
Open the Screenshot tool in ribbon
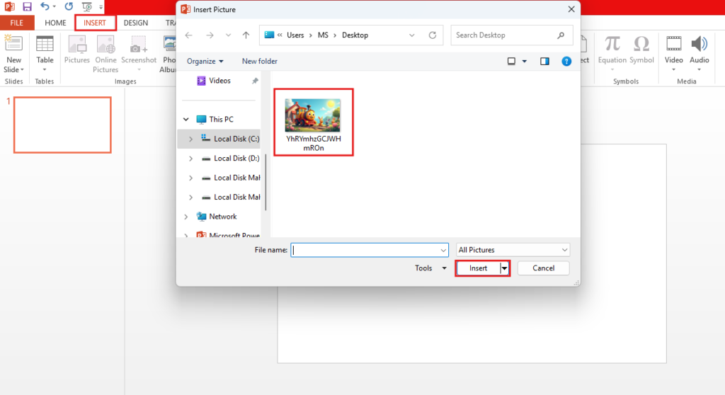(x=139, y=55)
